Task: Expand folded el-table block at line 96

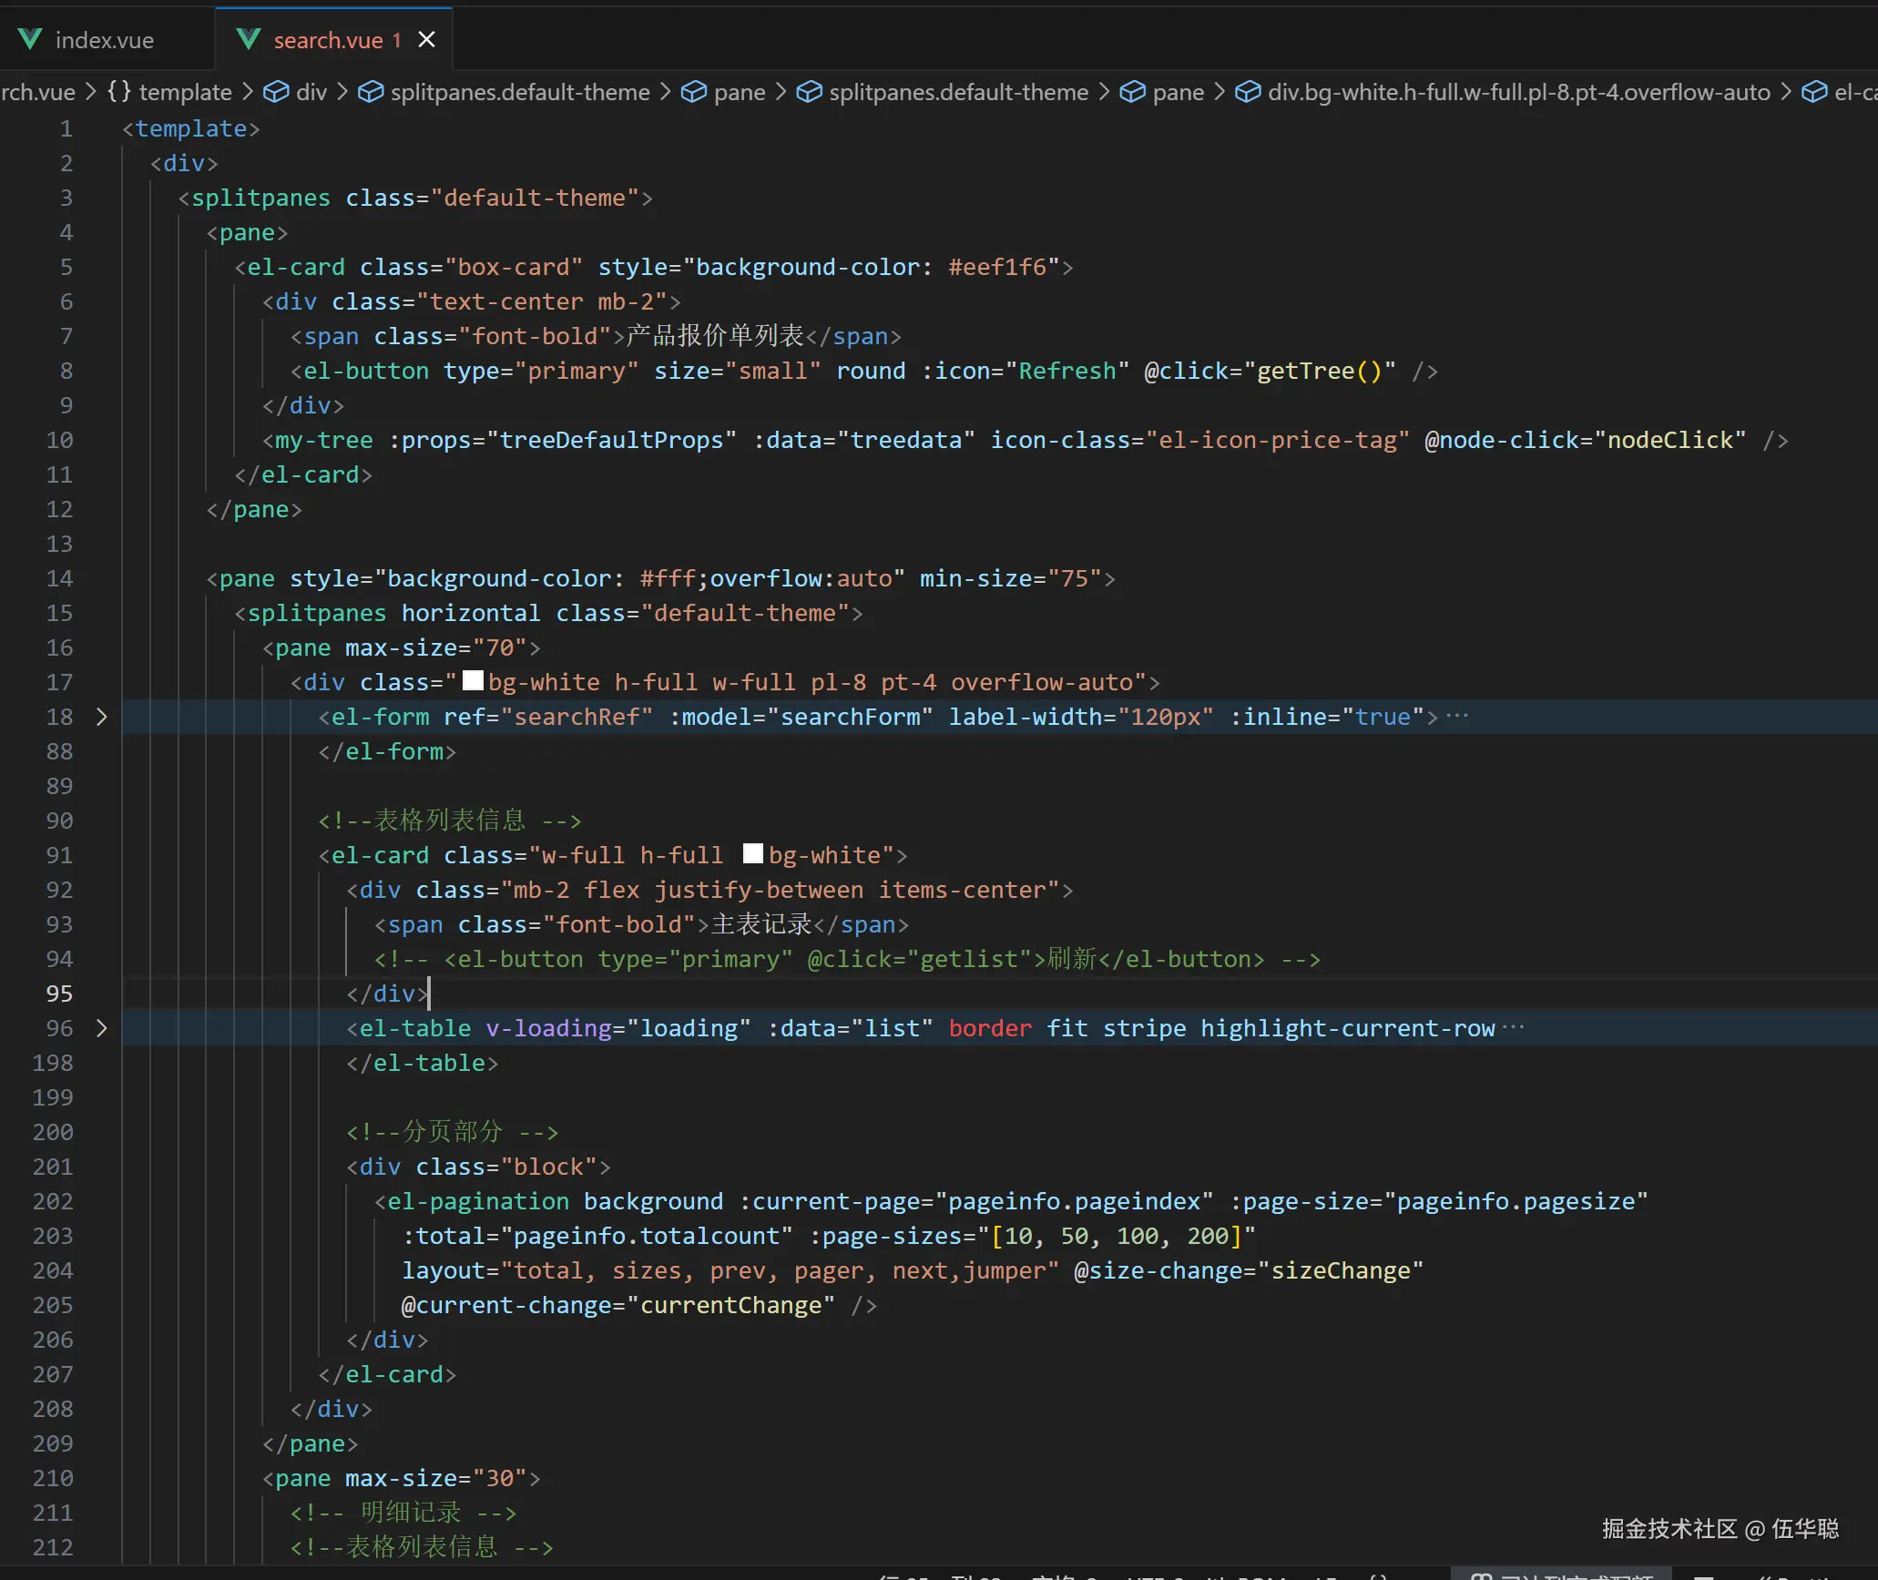Action: tap(102, 1029)
